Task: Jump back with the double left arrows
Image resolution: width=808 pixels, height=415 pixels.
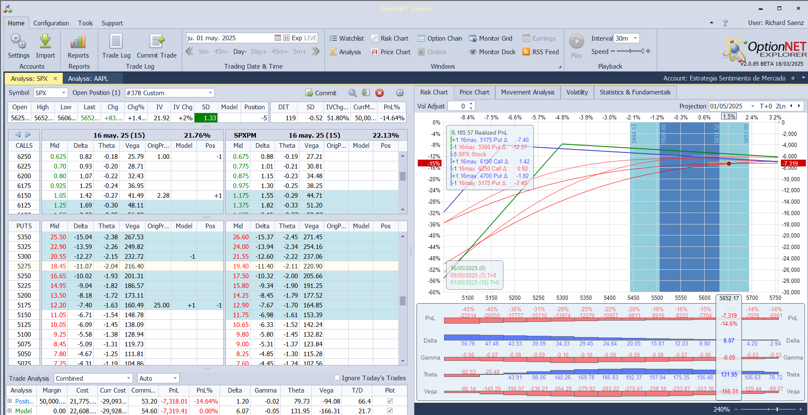Action: (190, 51)
